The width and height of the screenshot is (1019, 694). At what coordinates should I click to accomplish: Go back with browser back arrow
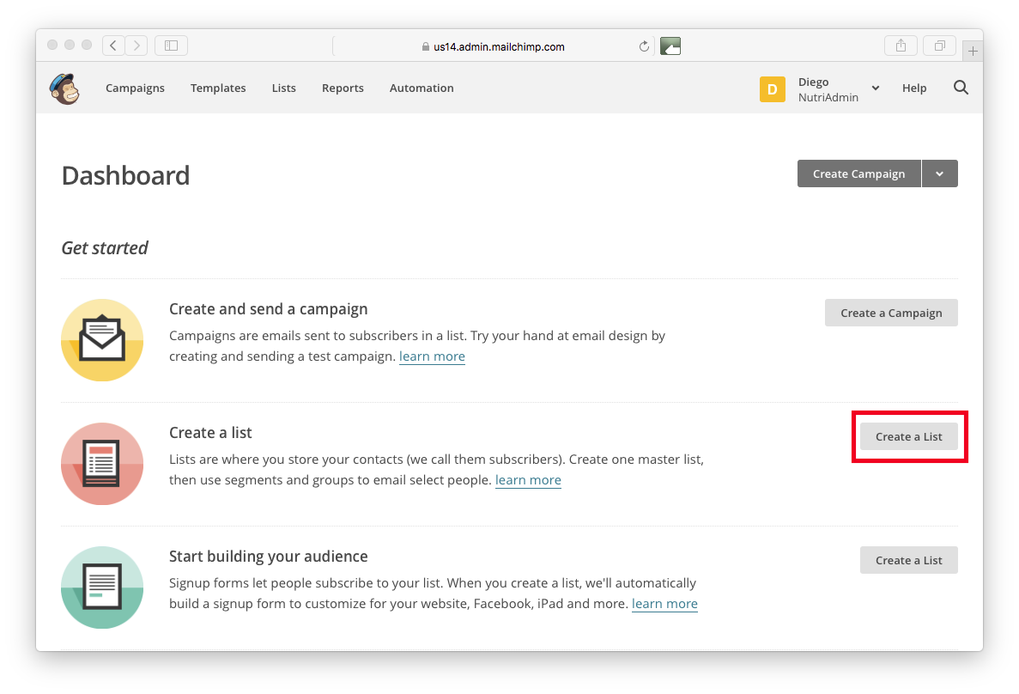pyautogui.click(x=113, y=46)
